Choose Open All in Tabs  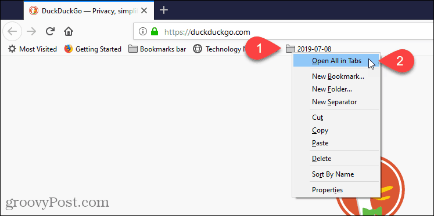pyautogui.click(x=336, y=61)
